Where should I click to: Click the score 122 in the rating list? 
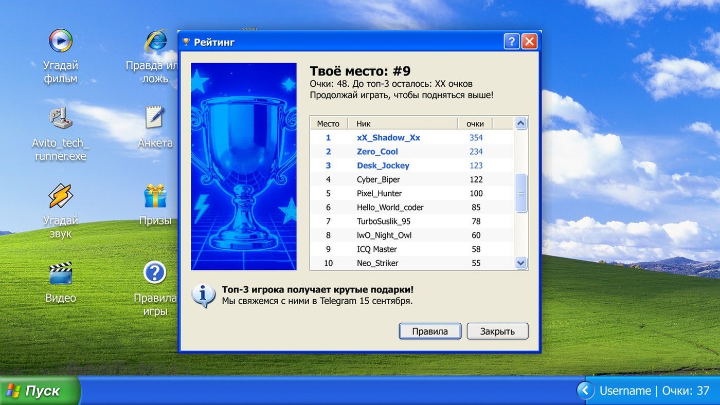(x=476, y=179)
